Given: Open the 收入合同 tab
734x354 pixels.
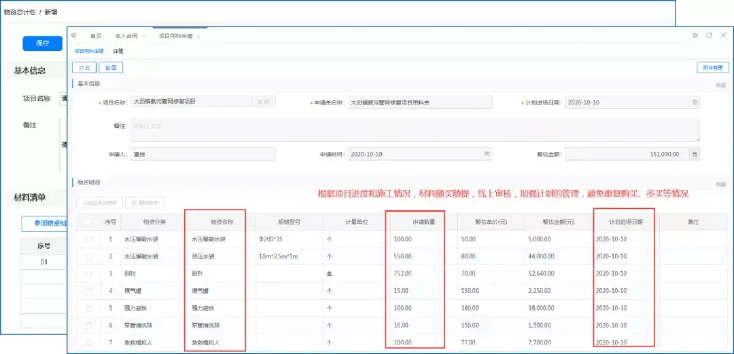Looking at the screenshot, I should pos(126,36).
